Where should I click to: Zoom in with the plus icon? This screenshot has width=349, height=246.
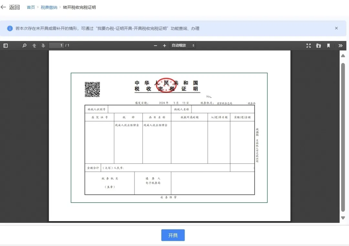pyautogui.click(x=165, y=45)
